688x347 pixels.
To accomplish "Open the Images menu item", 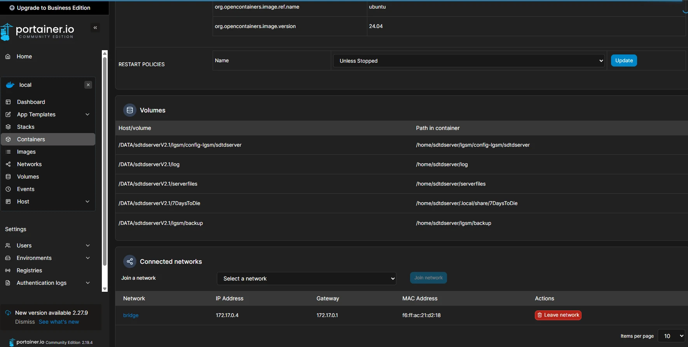I will click(26, 152).
